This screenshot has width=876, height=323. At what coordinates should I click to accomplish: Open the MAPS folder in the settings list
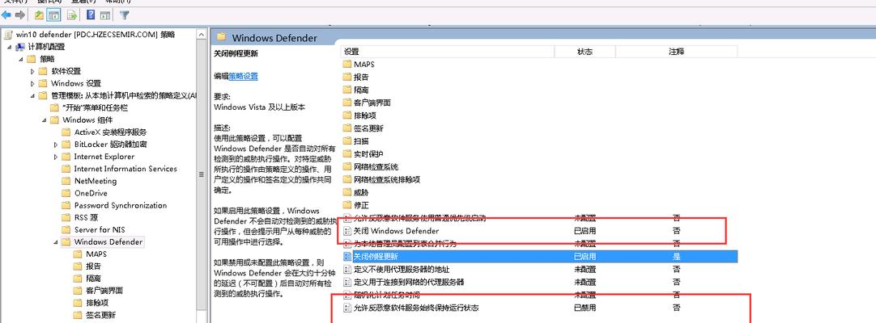click(x=364, y=64)
